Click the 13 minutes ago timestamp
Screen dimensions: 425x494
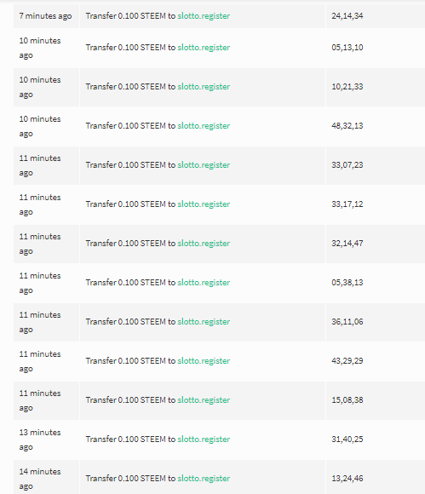click(x=40, y=439)
